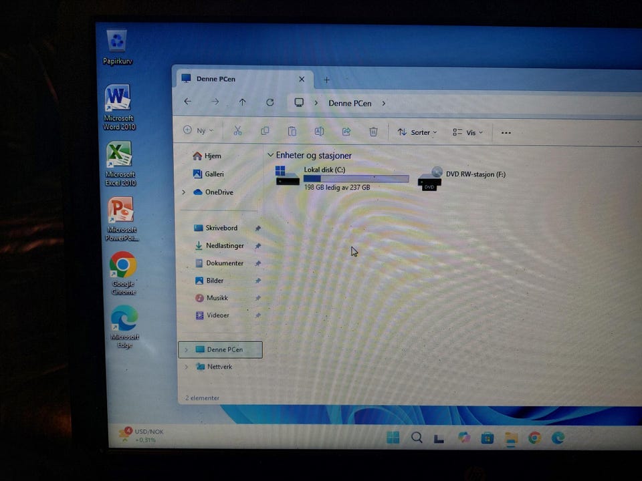This screenshot has width=642, height=481.
Task: Collapse the Enheter og stasjoner group
Action: pos(270,155)
